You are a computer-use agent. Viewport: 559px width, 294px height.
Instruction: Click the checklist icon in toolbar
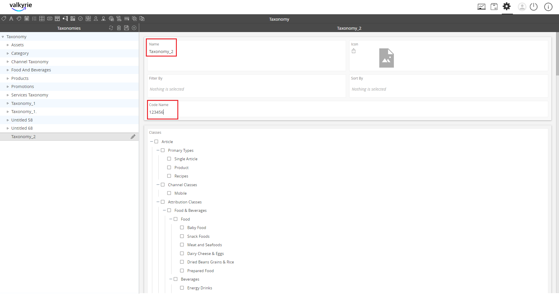(34, 19)
